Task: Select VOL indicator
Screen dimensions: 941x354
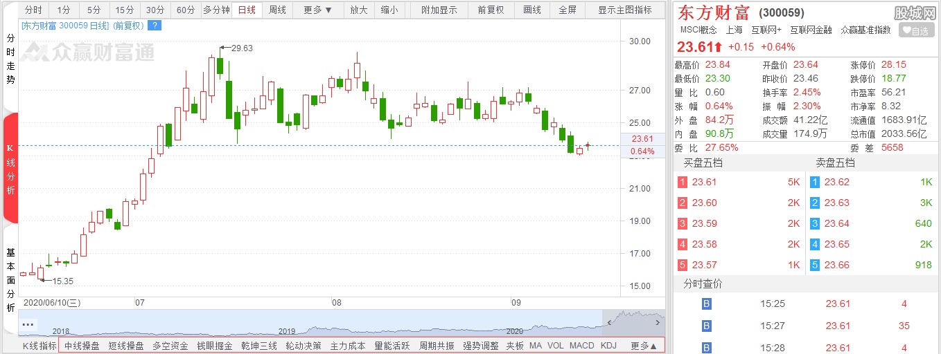Action: tap(556, 346)
